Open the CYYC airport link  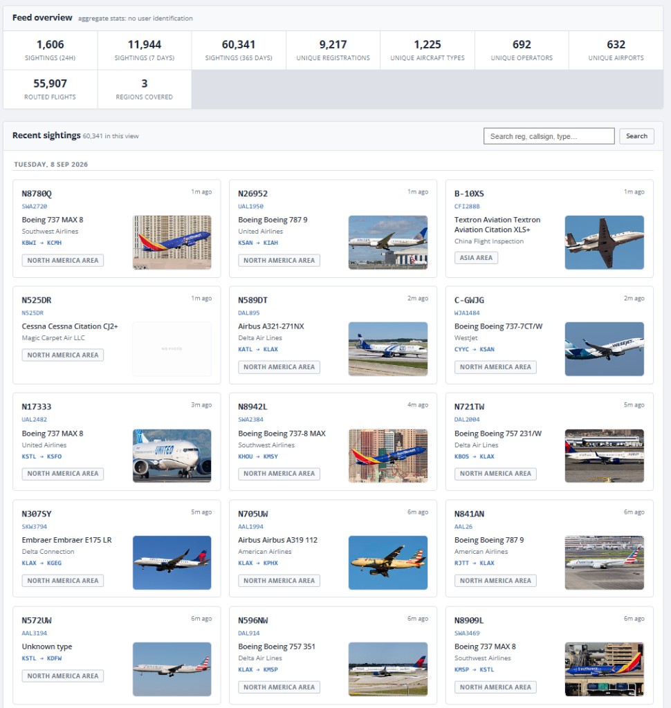pos(462,349)
